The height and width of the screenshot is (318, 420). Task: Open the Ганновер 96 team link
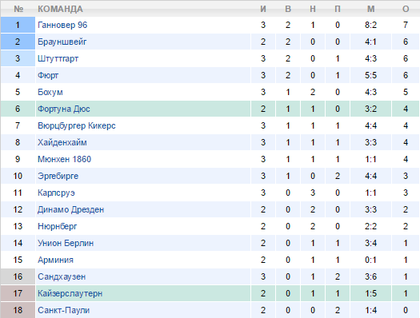click(x=62, y=25)
